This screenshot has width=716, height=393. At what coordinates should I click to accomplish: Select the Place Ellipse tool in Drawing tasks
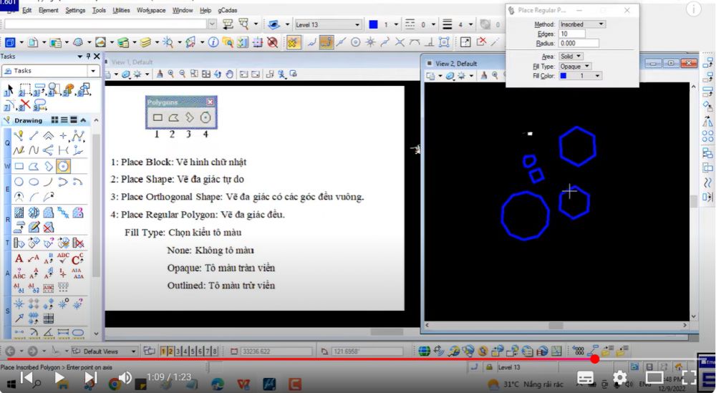[34, 182]
